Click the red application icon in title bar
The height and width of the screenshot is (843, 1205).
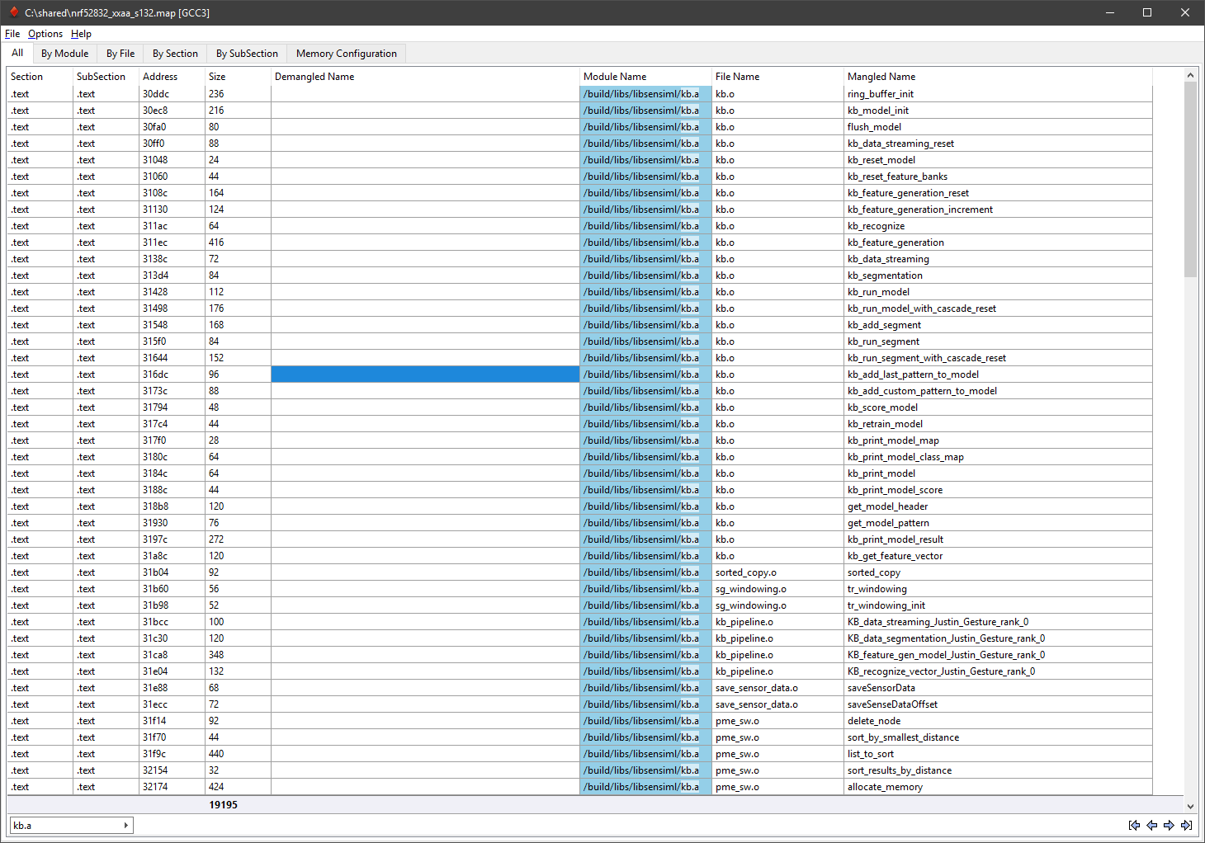coord(13,12)
